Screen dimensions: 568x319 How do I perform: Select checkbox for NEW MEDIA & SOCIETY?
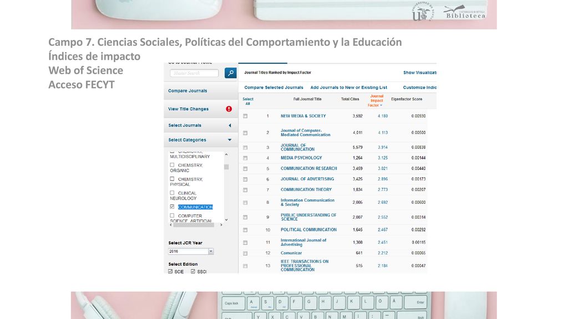click(x=245, y=116)
